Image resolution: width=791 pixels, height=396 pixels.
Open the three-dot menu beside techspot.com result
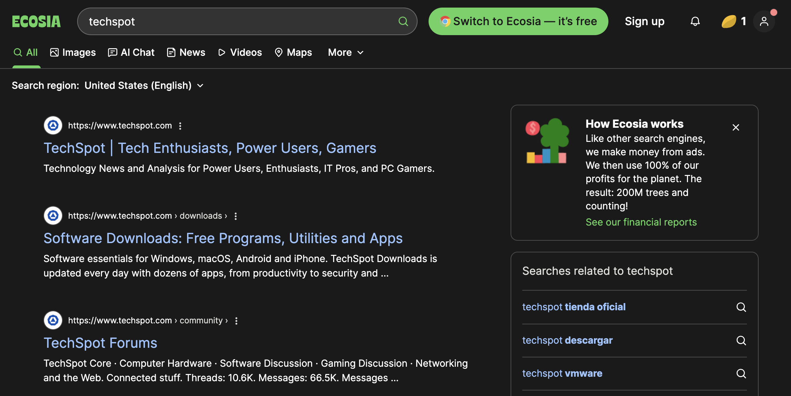pyautogui.click(x=180, y=126)
